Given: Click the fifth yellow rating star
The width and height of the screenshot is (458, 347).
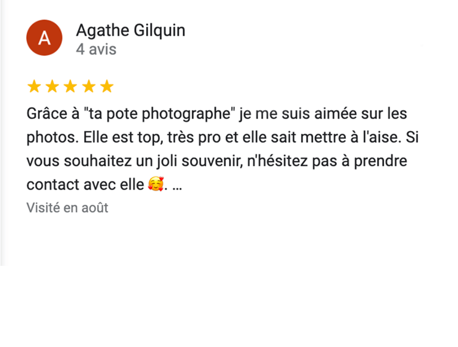Looking at the screenshot, I should (x=107, y=86).
